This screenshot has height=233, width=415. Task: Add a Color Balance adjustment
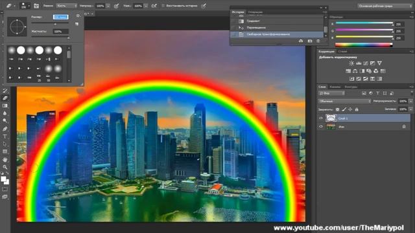point(355,71)
